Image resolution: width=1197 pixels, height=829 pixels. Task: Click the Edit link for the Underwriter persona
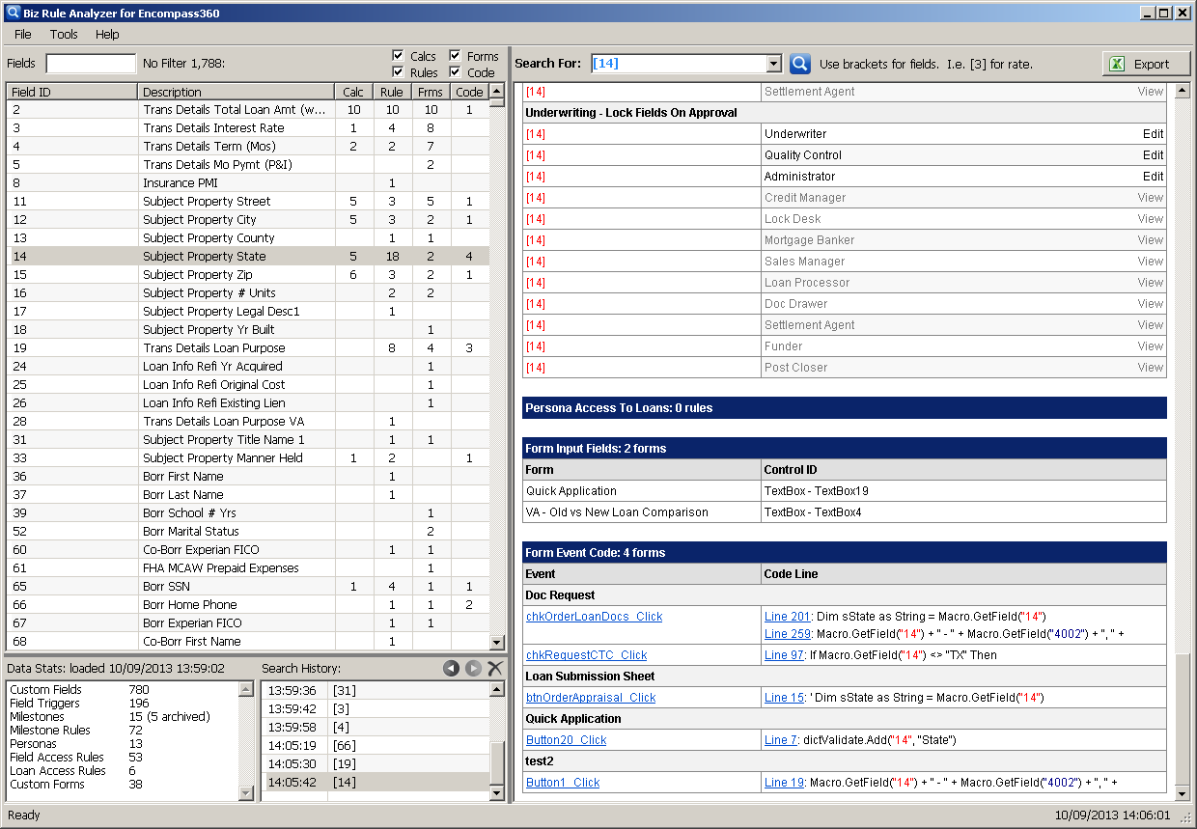click(1154, 133)
